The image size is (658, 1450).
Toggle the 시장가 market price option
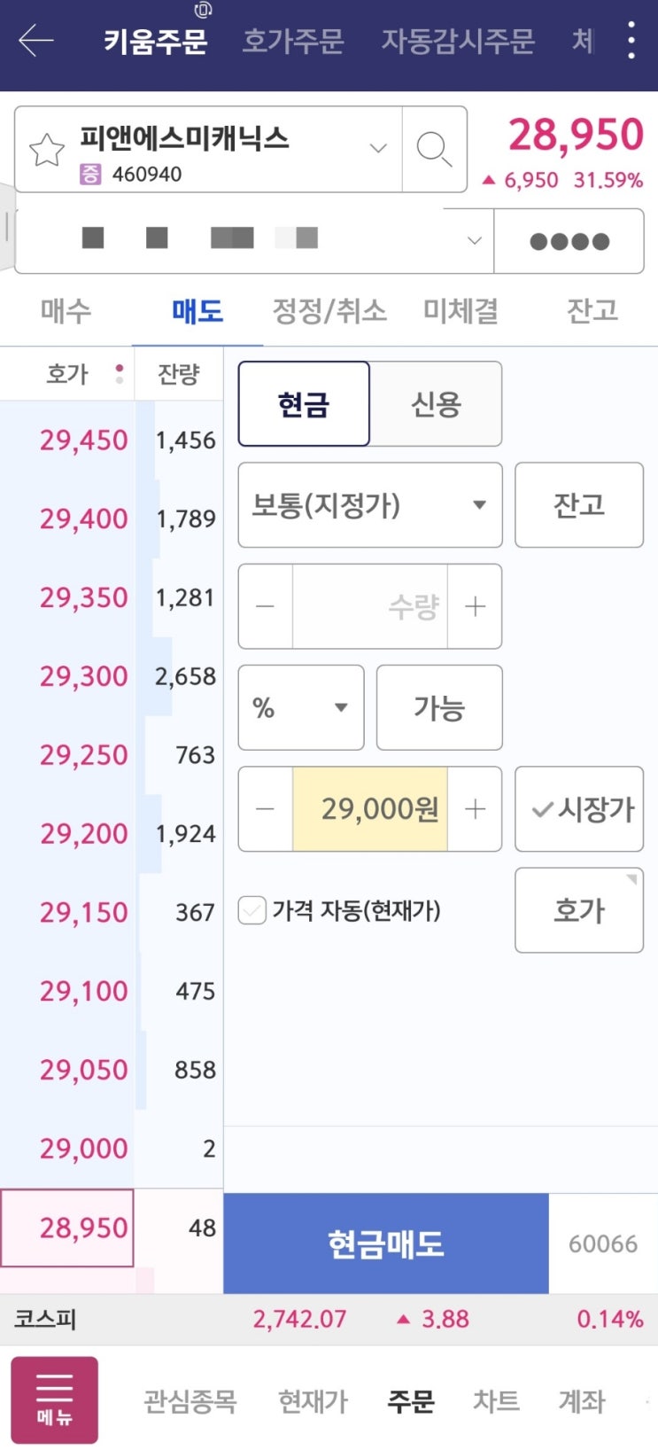pos(579,809)
